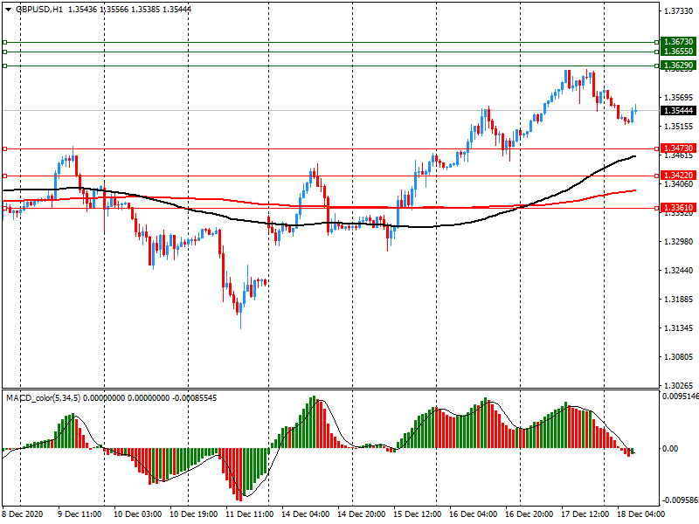Select the black 1.35444 current price tag
699x524 pixels.
[x=678, y=111]
